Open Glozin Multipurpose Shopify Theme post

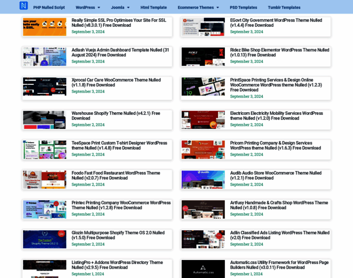point(118,235)
